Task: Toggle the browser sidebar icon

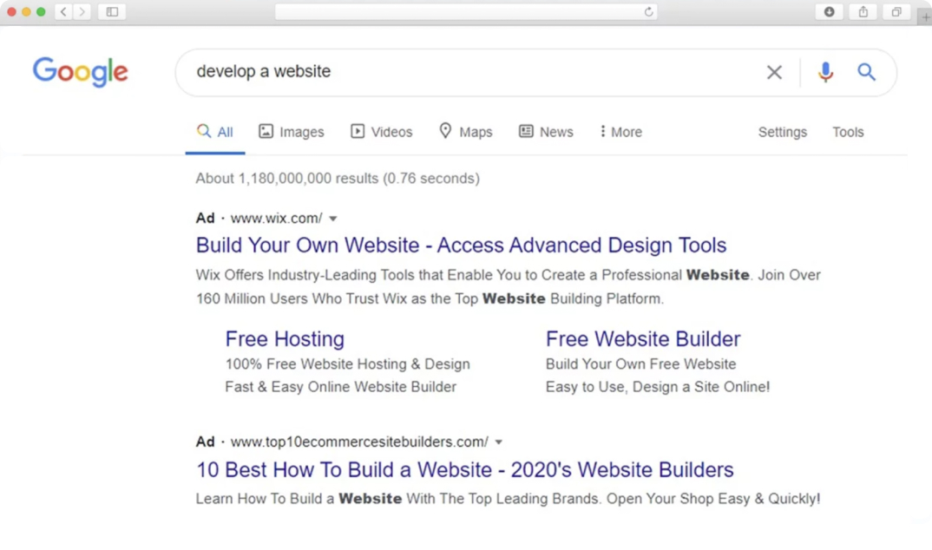Action: click(112, 12)
